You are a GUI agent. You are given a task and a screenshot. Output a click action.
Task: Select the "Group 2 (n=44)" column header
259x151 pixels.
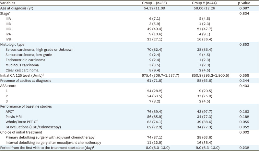204,3
